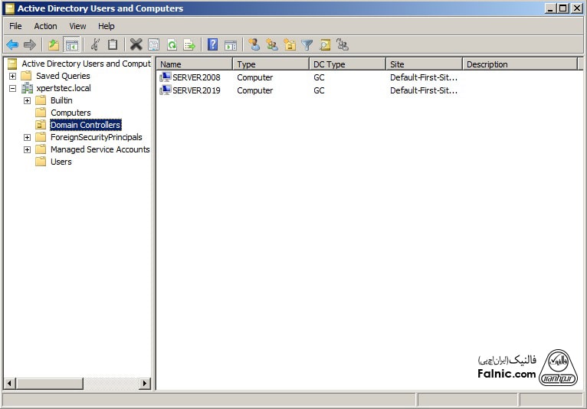
Task: Expand the Saved Queries tree node
Action: 13,76
